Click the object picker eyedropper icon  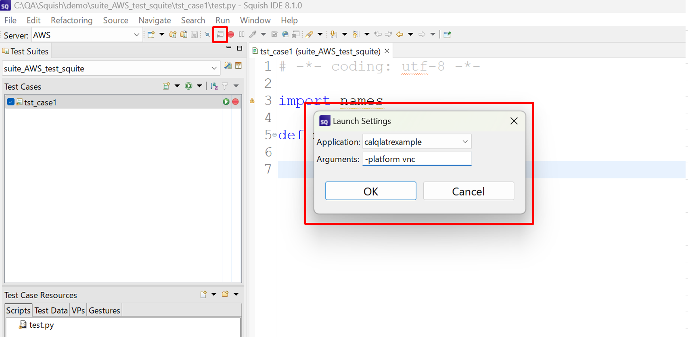(253, 35)
